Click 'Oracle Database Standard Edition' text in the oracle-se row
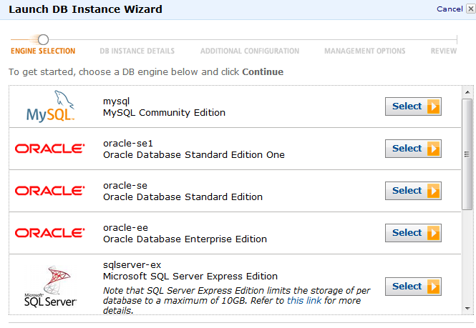Image resolution: width=476 pixels, height=328 pixels. (x=183, y=197)
